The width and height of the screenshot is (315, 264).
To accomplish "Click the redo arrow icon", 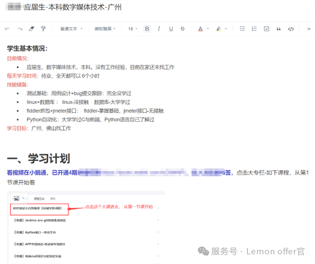I will pyautogui.click(x=20, y=29).
